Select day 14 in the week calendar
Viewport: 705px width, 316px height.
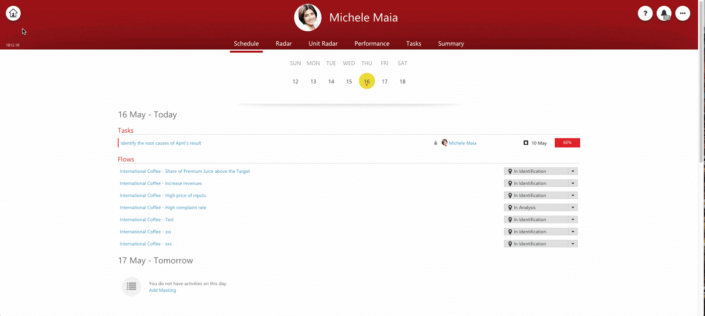point(331,82)
